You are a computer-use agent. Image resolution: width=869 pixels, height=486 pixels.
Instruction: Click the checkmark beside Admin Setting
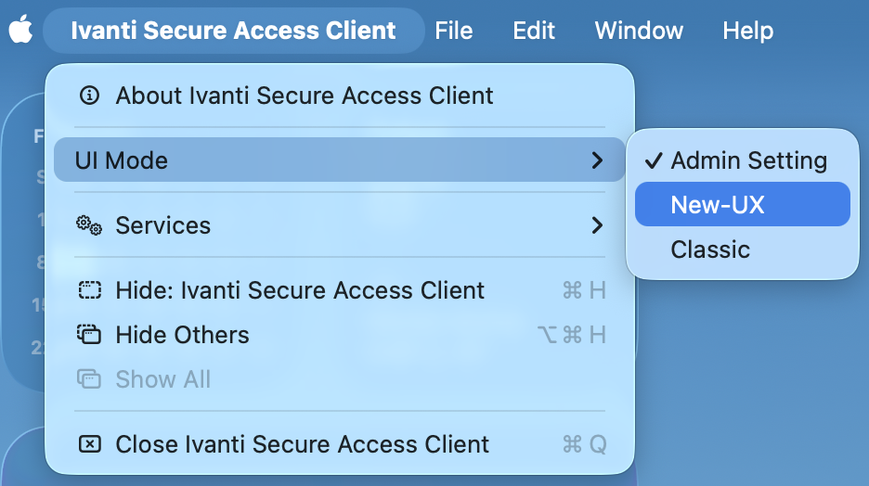(x=655, y=160)
